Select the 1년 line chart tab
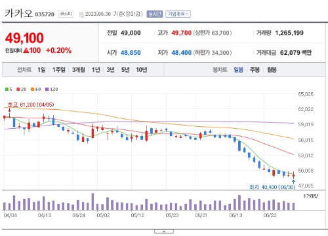Screen dimensions: 328x236 tap(96, 70)
